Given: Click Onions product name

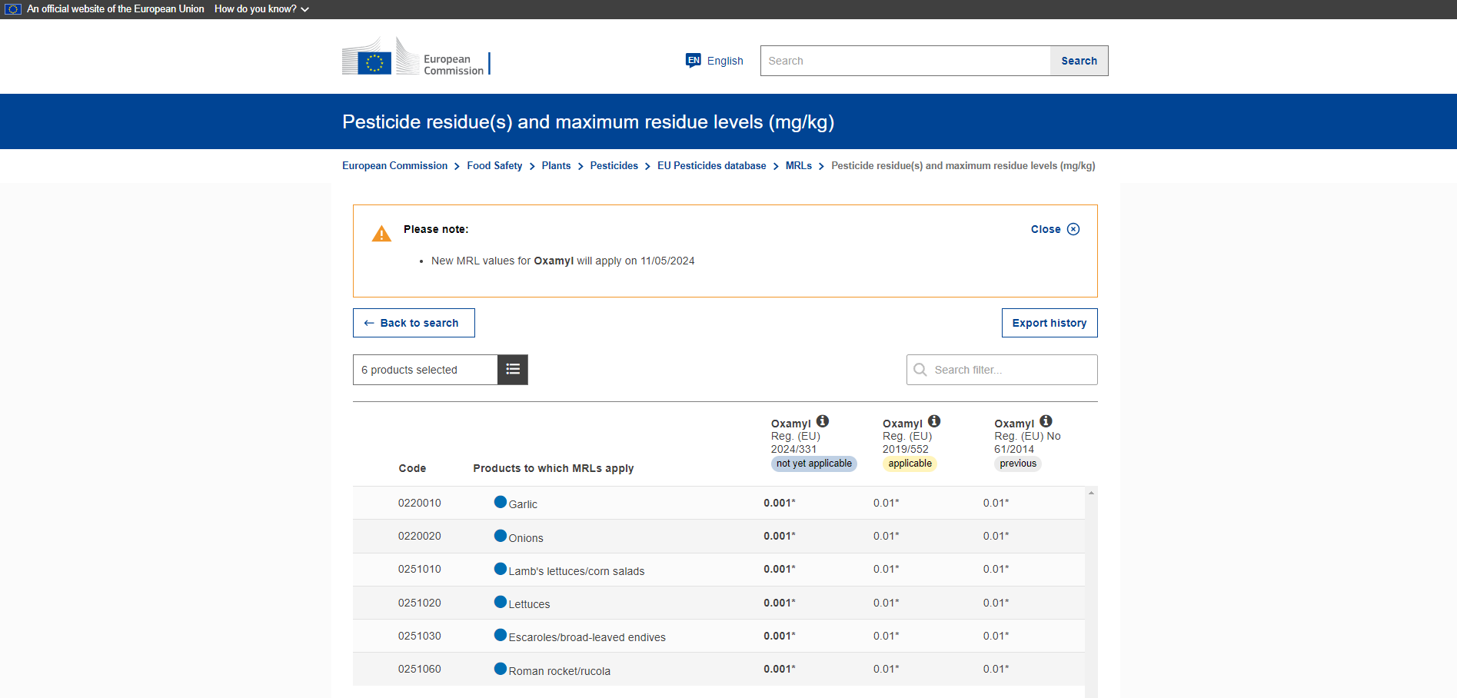Looking at the screenshot, I should 526,538.
